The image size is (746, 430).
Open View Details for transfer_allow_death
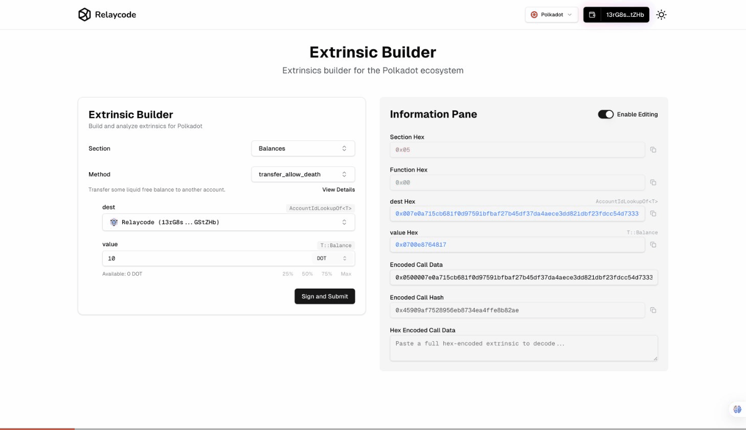(338, 189)
